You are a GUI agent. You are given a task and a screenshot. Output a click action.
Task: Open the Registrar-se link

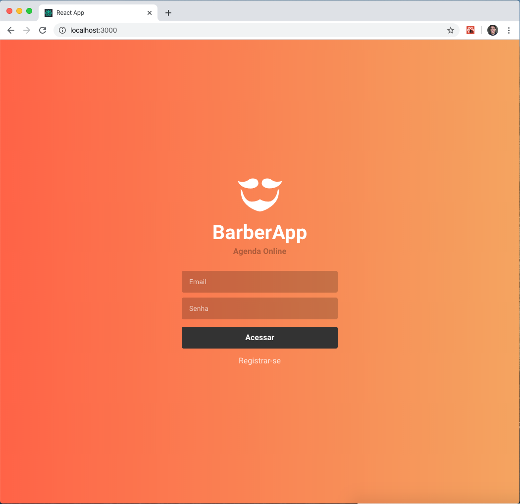pos(260,360)
